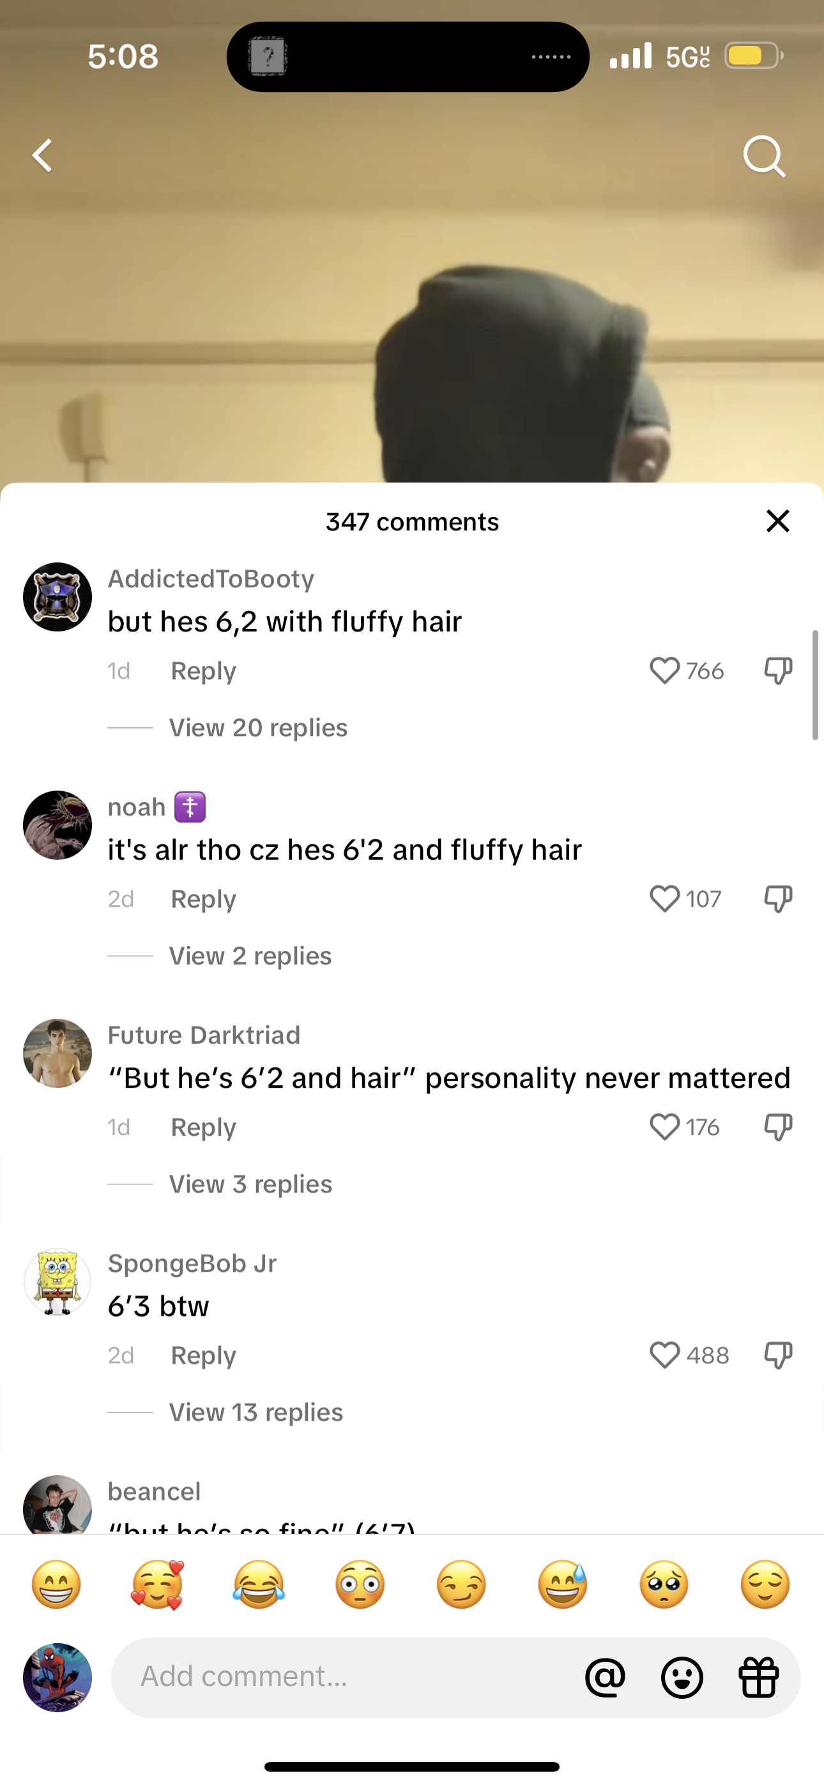Reply to Future Darktriad's comment
Screen dimensions: 824x1787
(203, 1127)
